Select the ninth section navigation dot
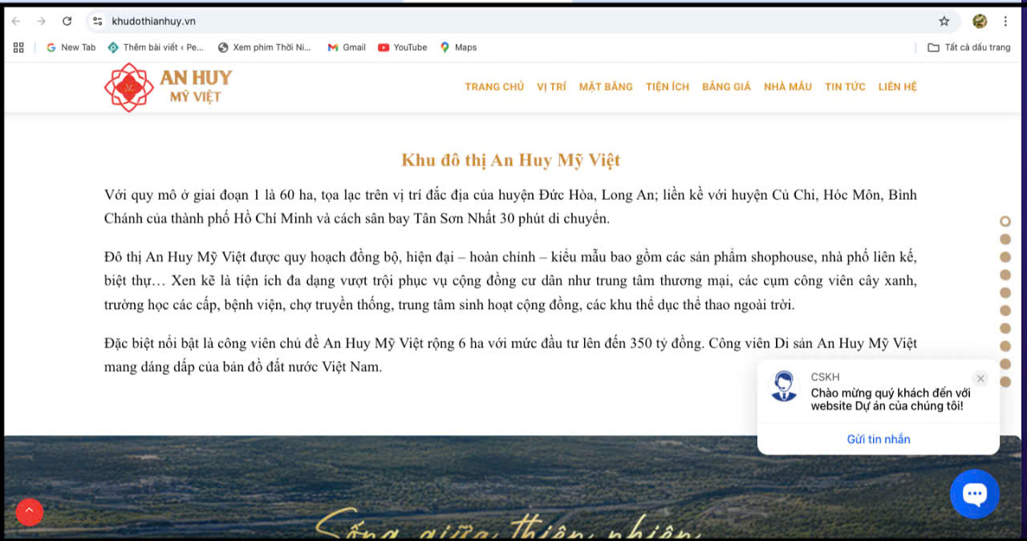The height and width of the screenshot is (541, 1027). tap(1005, 364)
